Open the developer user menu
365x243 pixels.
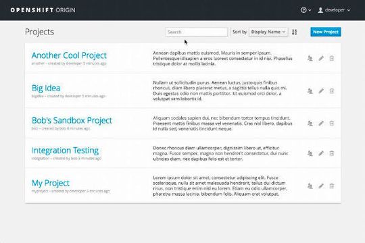334,10
